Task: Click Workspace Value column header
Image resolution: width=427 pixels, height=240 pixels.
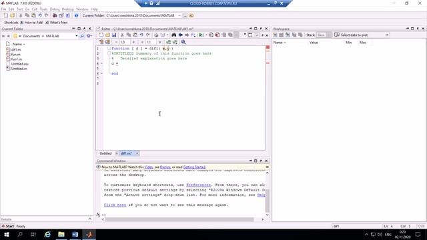Action: 314,43
